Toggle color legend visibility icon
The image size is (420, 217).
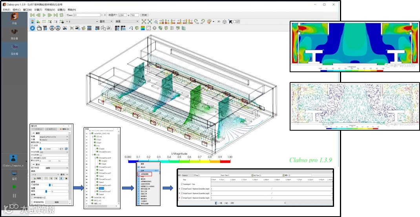tap(33, 22)
